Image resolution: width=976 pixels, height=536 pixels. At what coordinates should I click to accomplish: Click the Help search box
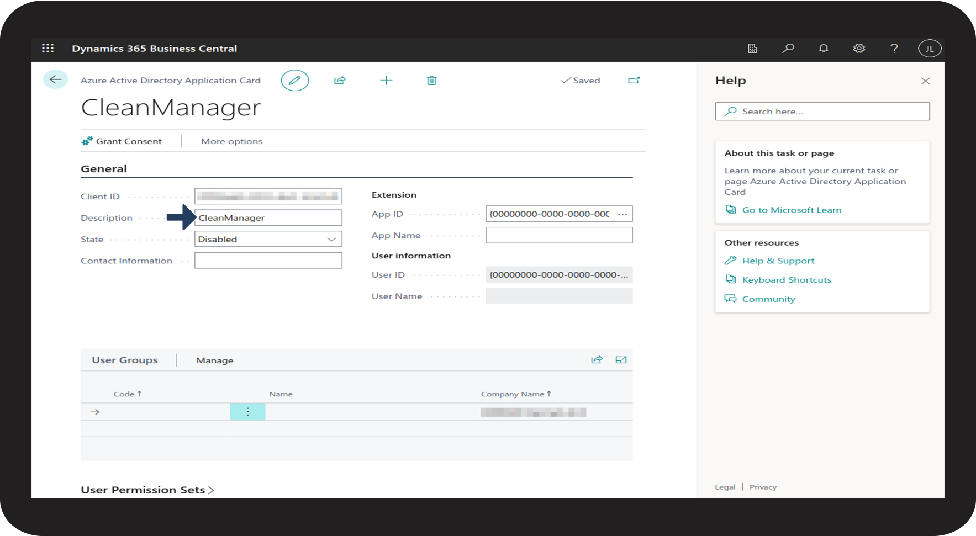point(822,111)
